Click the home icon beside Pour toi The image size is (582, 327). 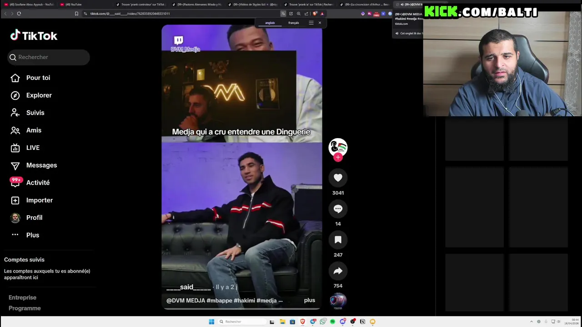click(15, 78)
